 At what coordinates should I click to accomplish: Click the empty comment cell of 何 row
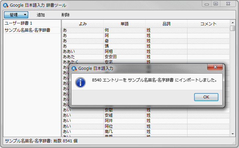(208, 30)
